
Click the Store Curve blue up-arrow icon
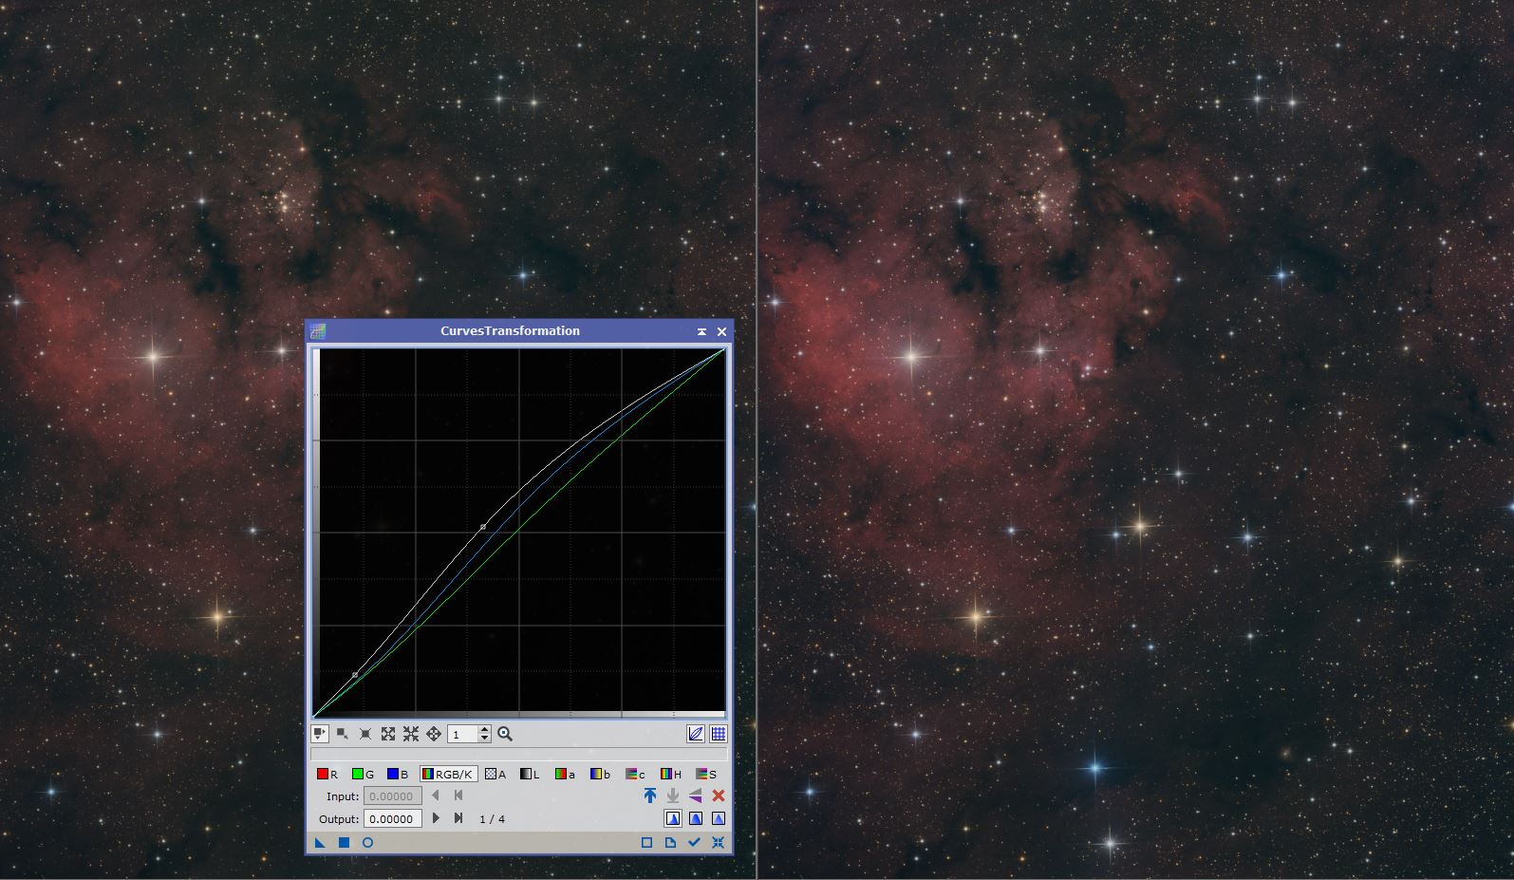point(650,796)
